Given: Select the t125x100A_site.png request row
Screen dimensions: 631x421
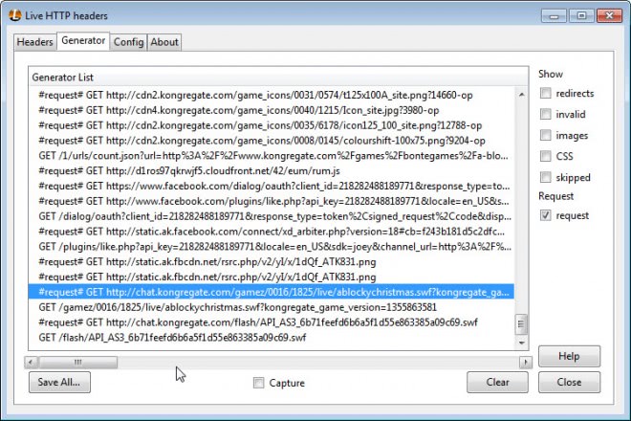Looking at the screenshot, I should [x=271, y=95].
